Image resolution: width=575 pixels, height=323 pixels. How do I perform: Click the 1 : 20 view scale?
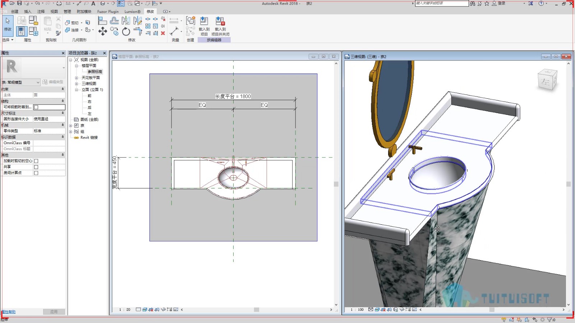pyautogui.click(x=125, y=309)
